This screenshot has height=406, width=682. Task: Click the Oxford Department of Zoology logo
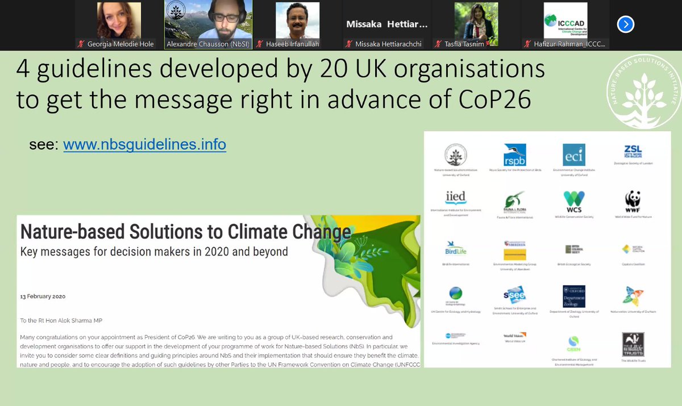(x=573, y=296)
